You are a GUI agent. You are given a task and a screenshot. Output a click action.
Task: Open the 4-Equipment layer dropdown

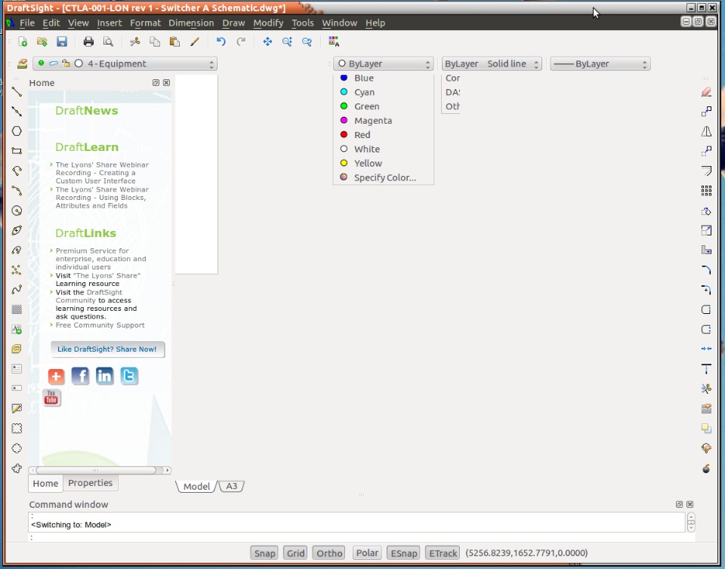125,63
